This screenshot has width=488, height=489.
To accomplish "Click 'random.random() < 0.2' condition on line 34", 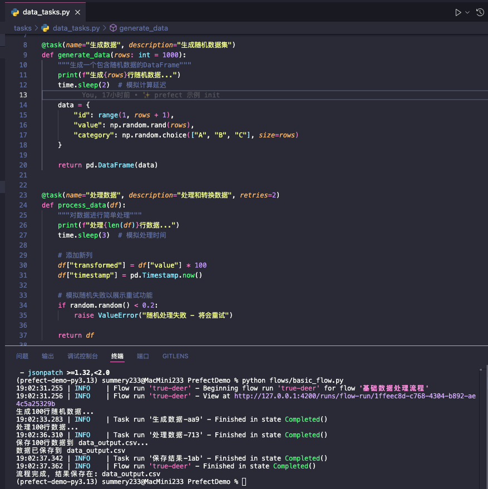I will (x=112, y=305).
